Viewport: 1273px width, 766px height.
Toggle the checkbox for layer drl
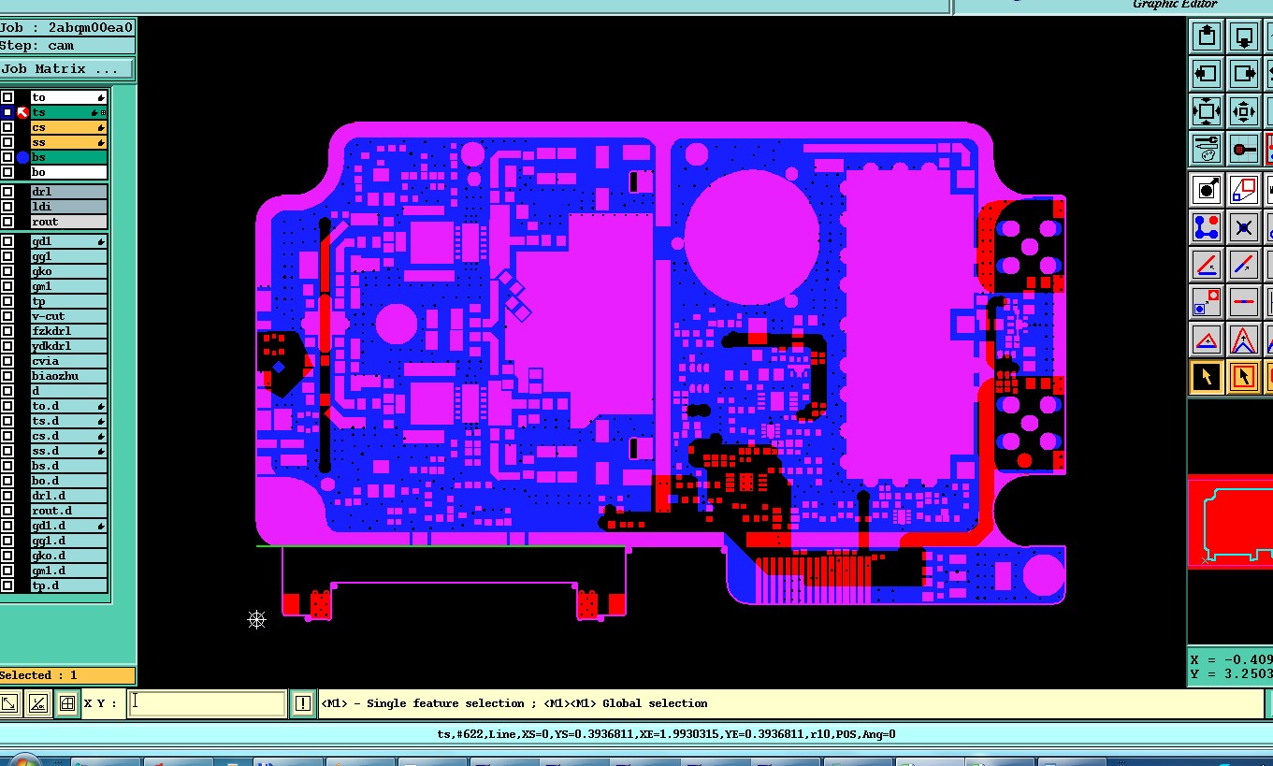[7, 192]
